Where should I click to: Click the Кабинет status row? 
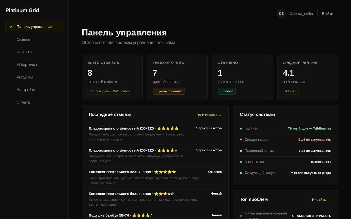pos(285,128)
